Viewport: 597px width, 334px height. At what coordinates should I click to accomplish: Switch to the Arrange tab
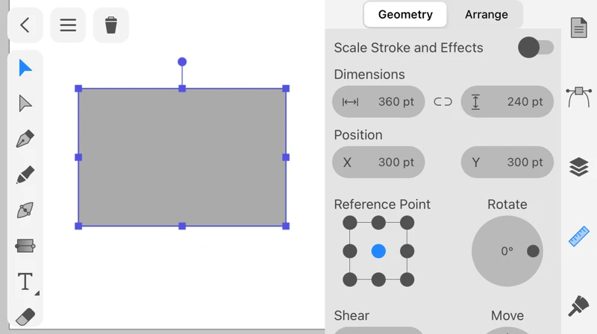pos(486,14)
